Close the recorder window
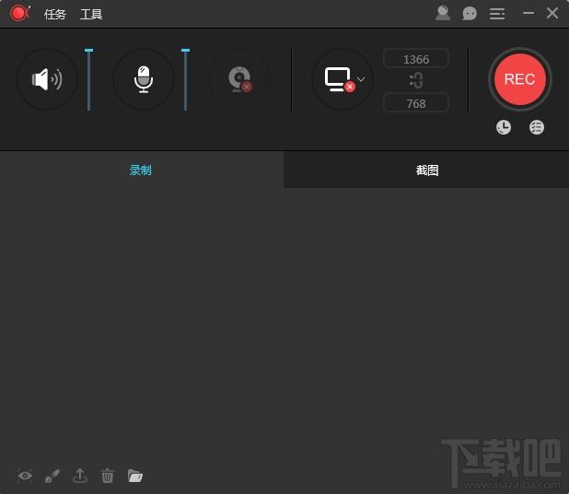 point(552,13)
